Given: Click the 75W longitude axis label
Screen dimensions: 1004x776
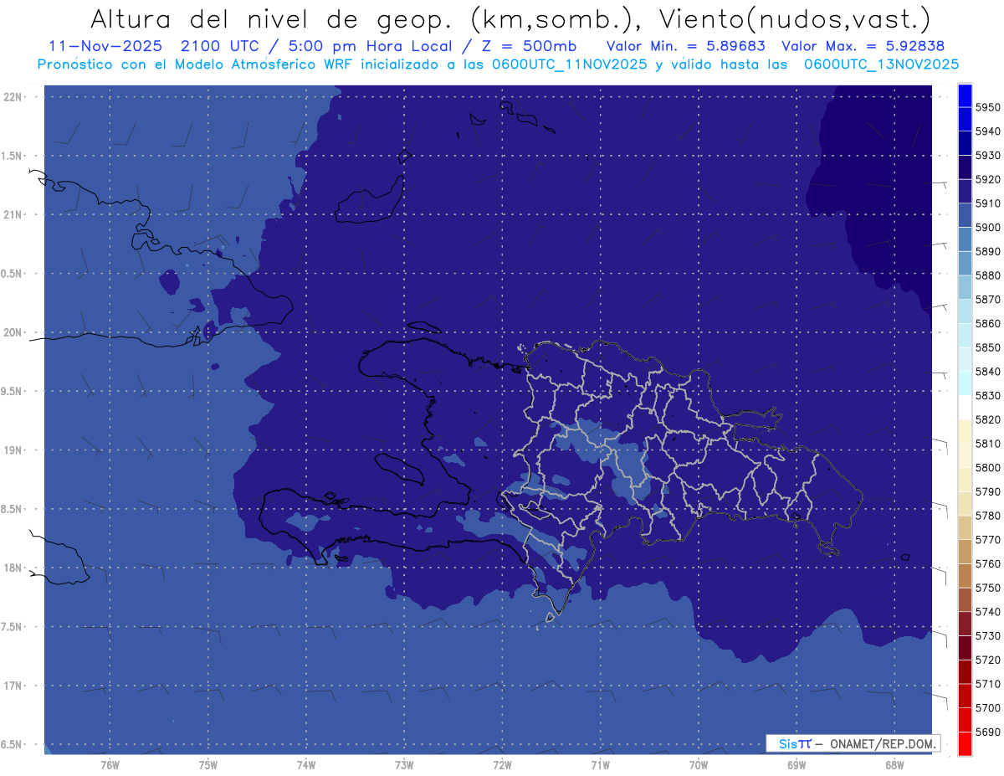Looking at the screenshot, I should 208,765.
